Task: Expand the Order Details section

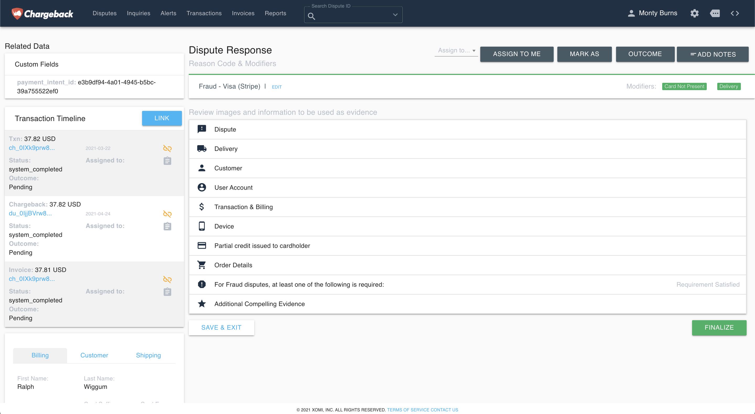Action: pos(467,265)
